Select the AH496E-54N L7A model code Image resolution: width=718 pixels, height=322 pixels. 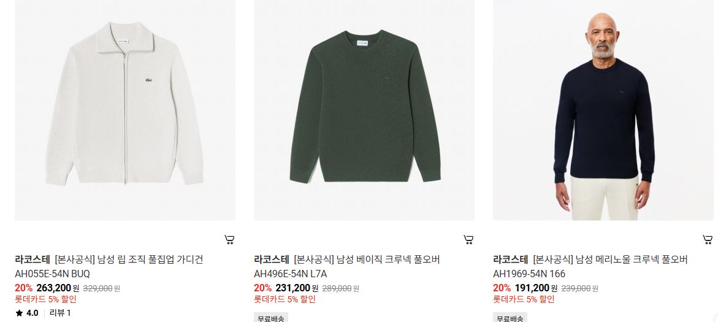tap(290, 274)
